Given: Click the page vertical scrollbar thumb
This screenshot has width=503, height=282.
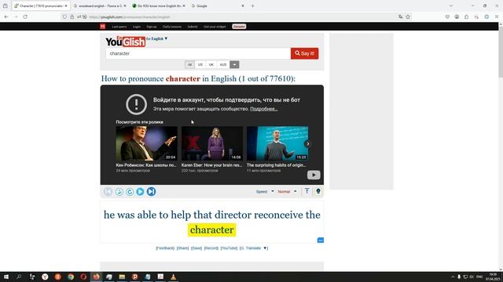Looking at the screenshot, I should [501, 52].
